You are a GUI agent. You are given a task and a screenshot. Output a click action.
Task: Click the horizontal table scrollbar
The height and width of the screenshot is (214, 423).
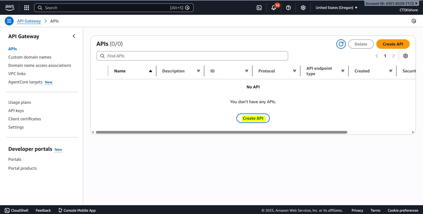click(221, 132)
